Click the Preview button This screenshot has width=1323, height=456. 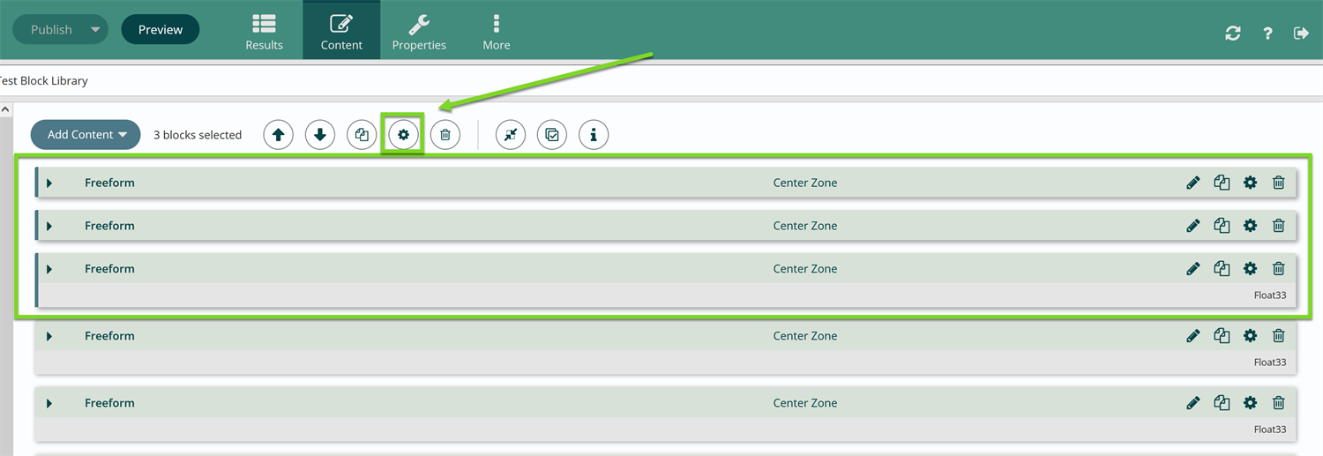161,29
